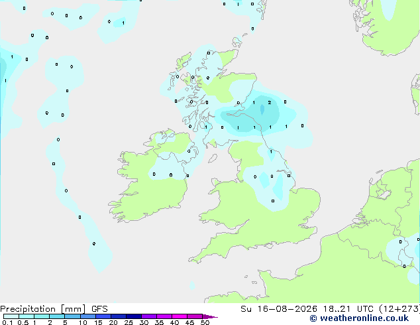Click the over-50 arrow tip on the legend
The height and width of the screenshot is (325, 420).
[x=210, y=316]
